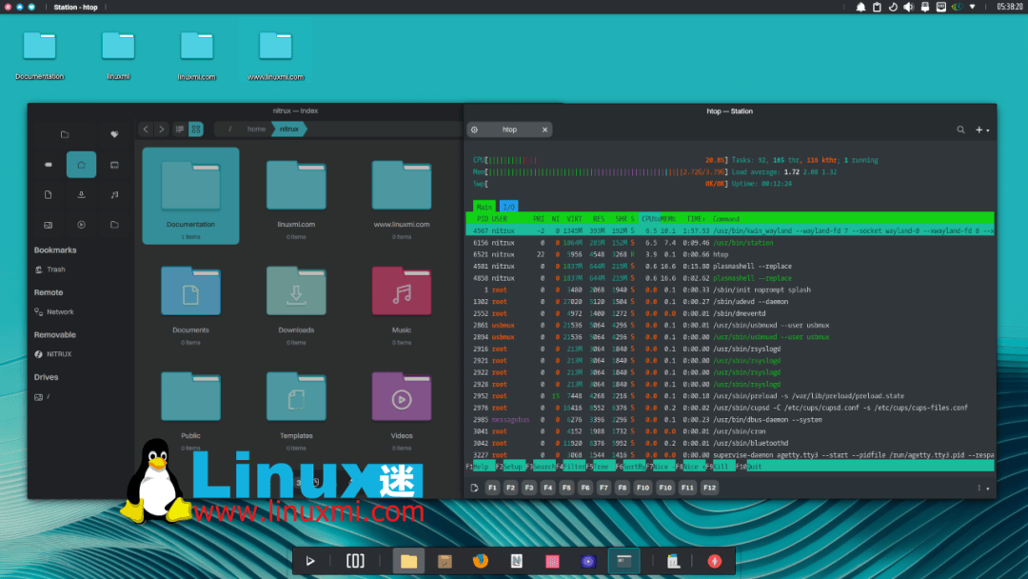Click the F12 shortcut key in Station

pos(709,488)
